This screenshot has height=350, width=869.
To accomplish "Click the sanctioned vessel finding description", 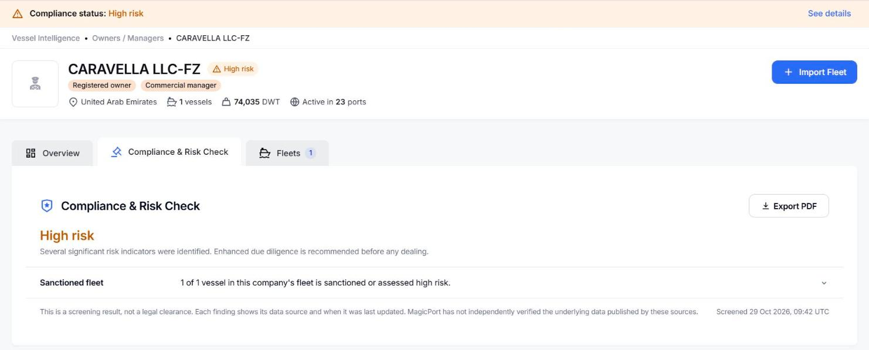I will (315, 283).
